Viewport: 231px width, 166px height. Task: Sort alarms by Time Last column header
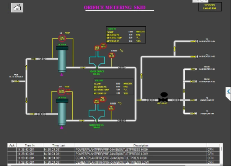59,145
